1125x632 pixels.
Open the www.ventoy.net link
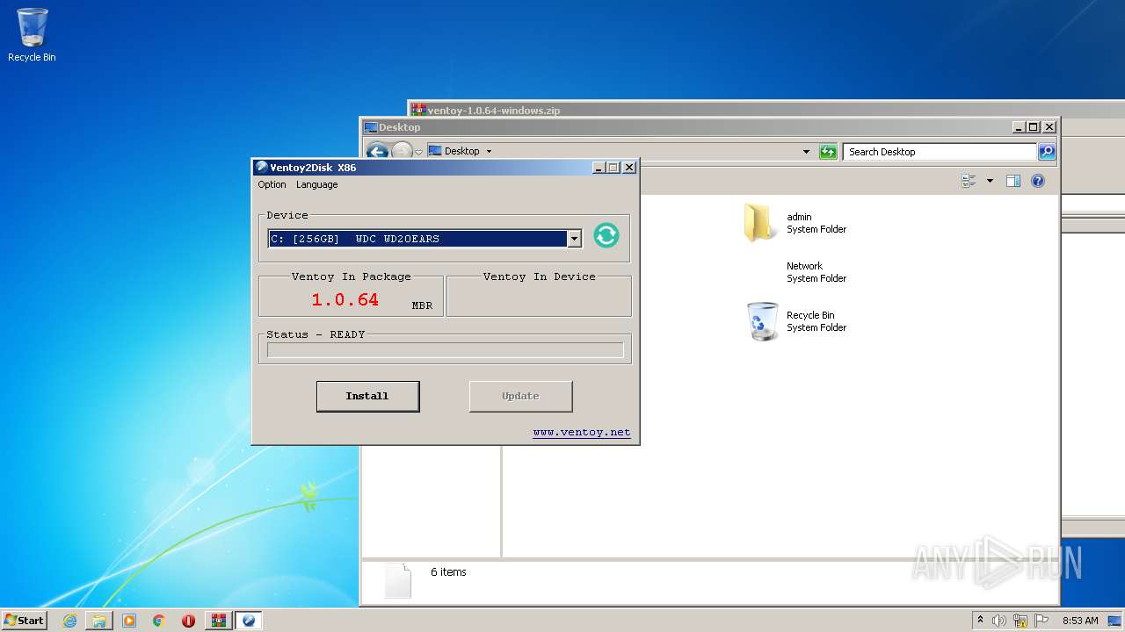click(x=581, y=432)
